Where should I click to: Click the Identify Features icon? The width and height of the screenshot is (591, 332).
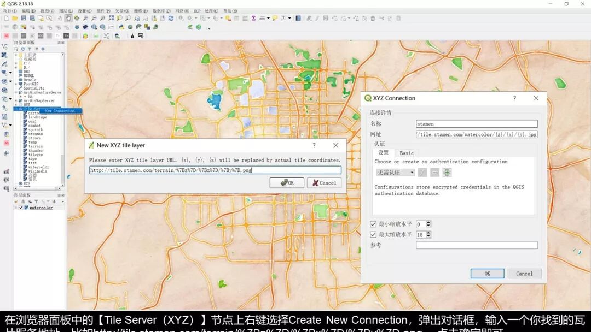(181, 18)
